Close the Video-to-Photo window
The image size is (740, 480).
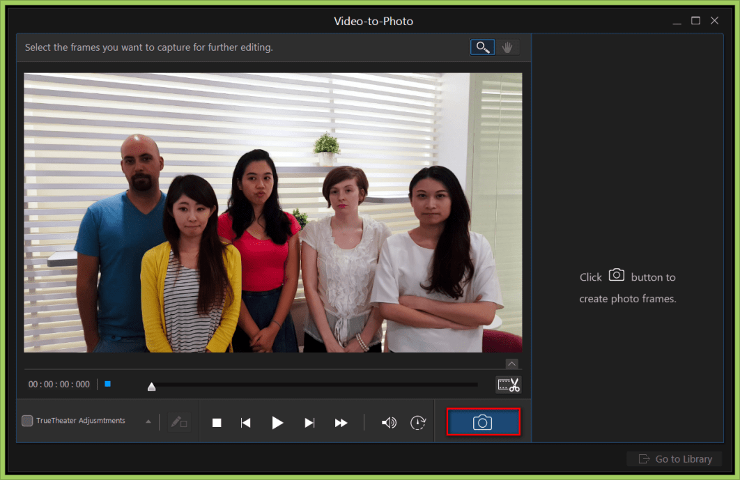coord(714,21)
